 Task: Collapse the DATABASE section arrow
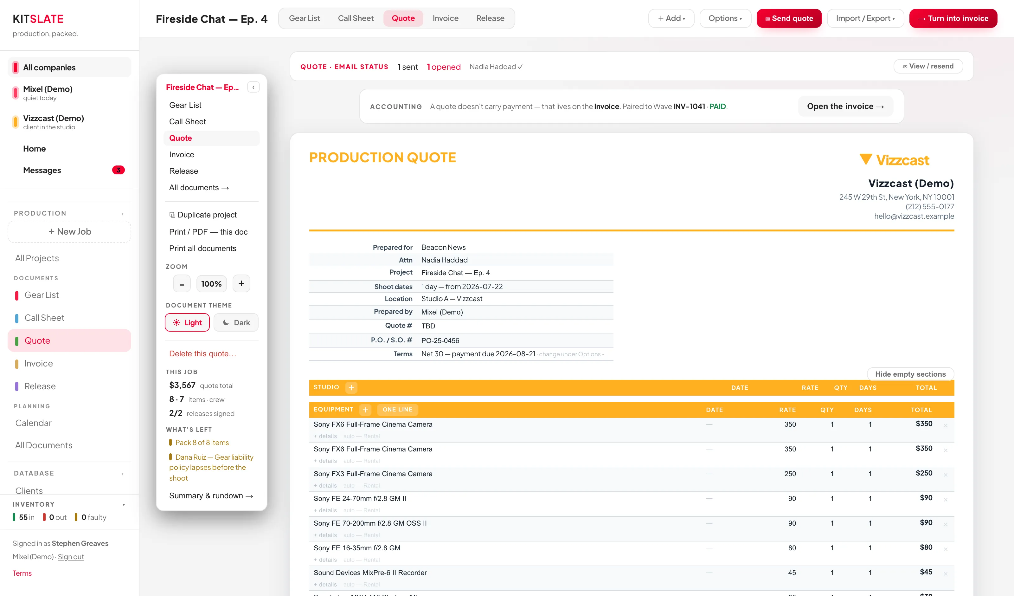pyautogui.click(x=122, y=474)
